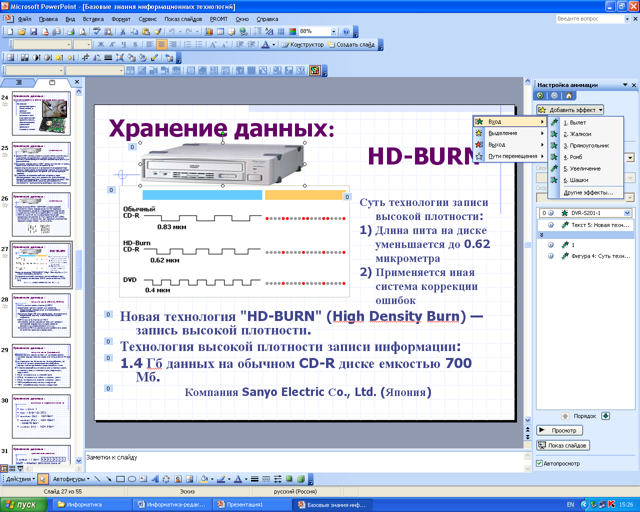640x512 pixels.
Task: Align text left
Action: point(150,44)
